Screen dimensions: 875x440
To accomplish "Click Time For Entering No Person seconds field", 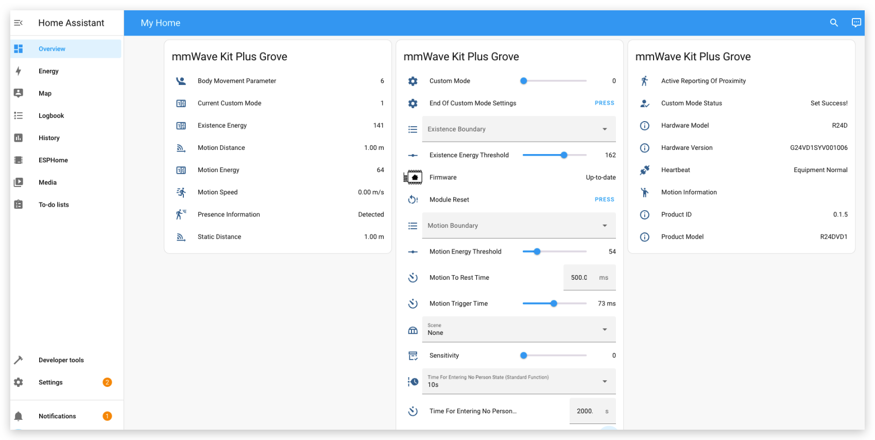I will (592, 411).
